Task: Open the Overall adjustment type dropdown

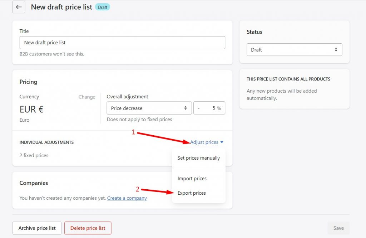Action: [x=149, y=108]
